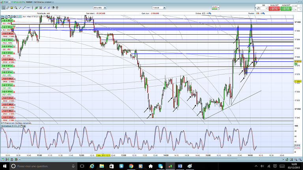Click the chart style thumbnail button
The height and width of the screenshot is (170, 303).
tap(214, 8)
